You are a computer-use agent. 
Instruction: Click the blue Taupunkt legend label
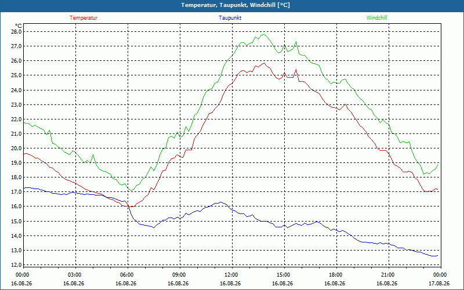(x=230, y=18)
